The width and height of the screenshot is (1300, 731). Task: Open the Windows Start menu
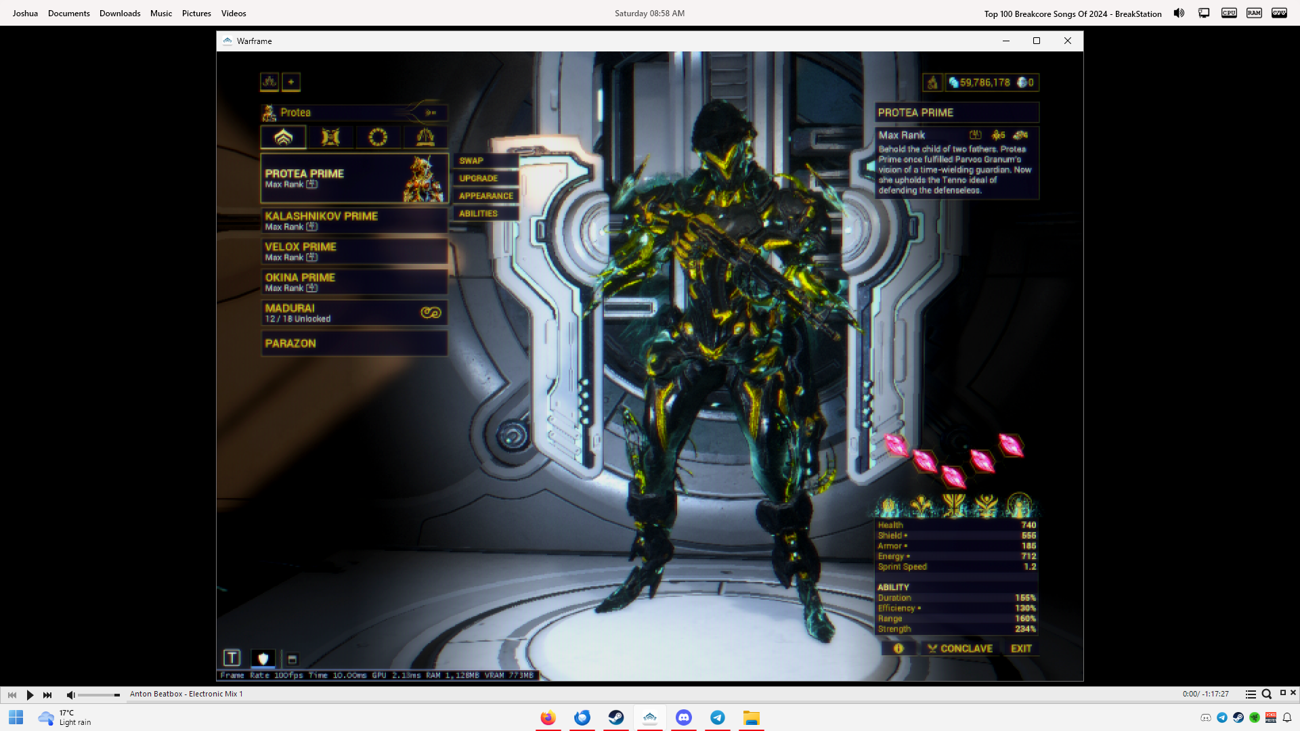16,717
